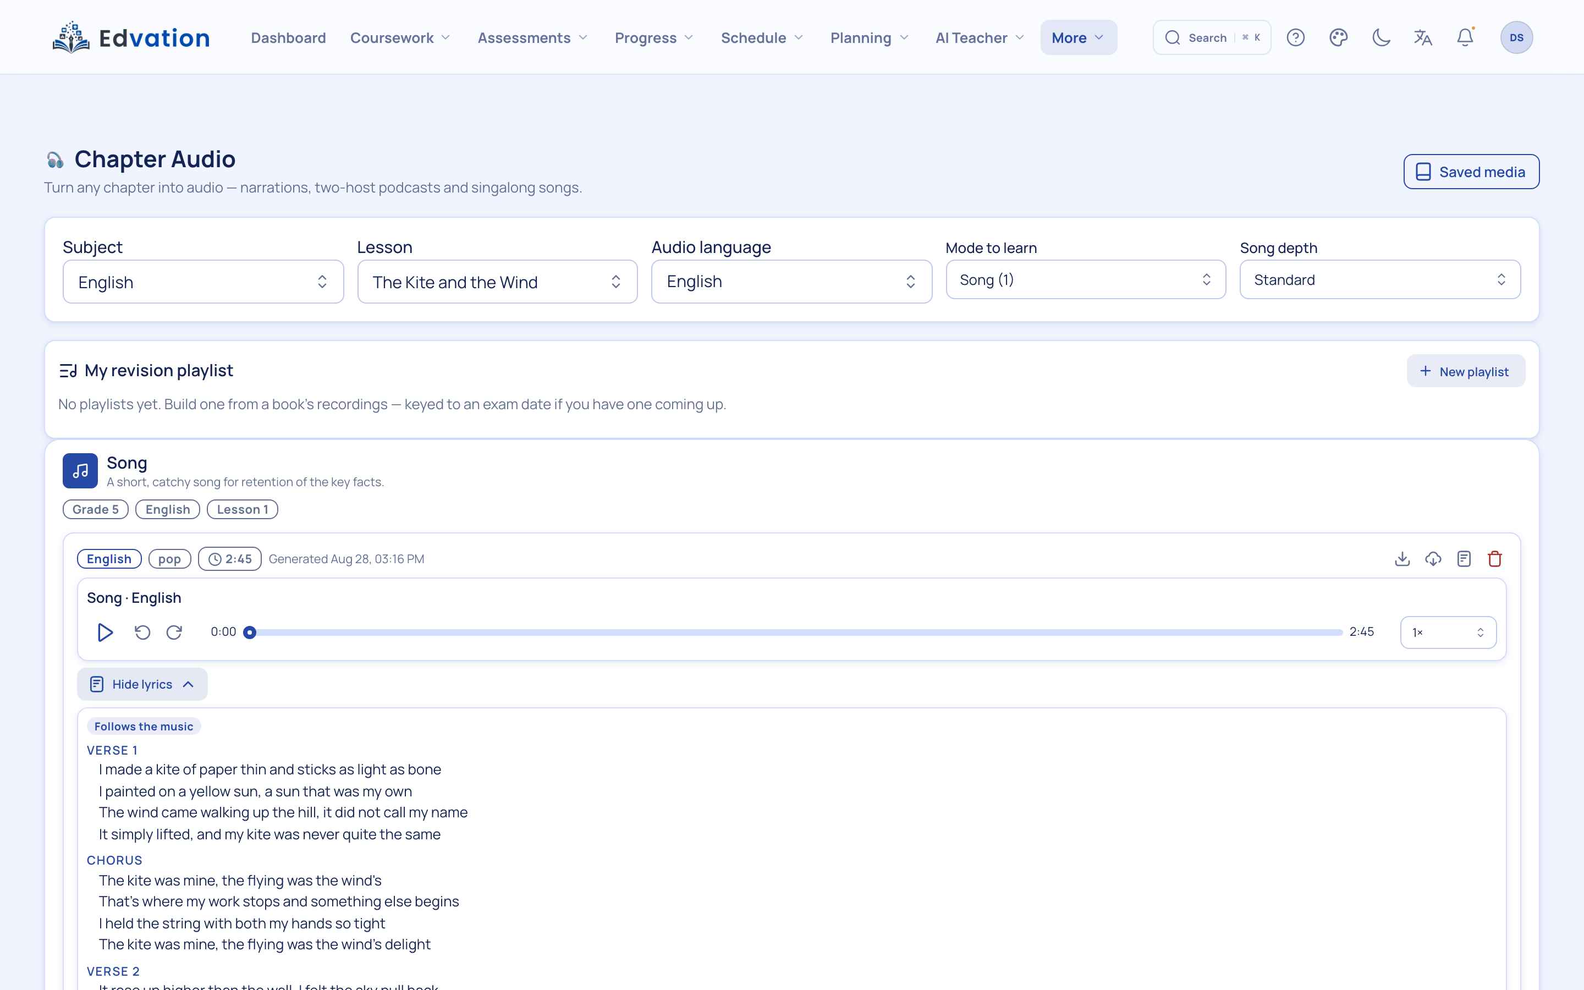The width and height of the screenshot is (1584, 990).
Task: Delete the song with the red trash icon
Action: click(x=1495, y=558)
